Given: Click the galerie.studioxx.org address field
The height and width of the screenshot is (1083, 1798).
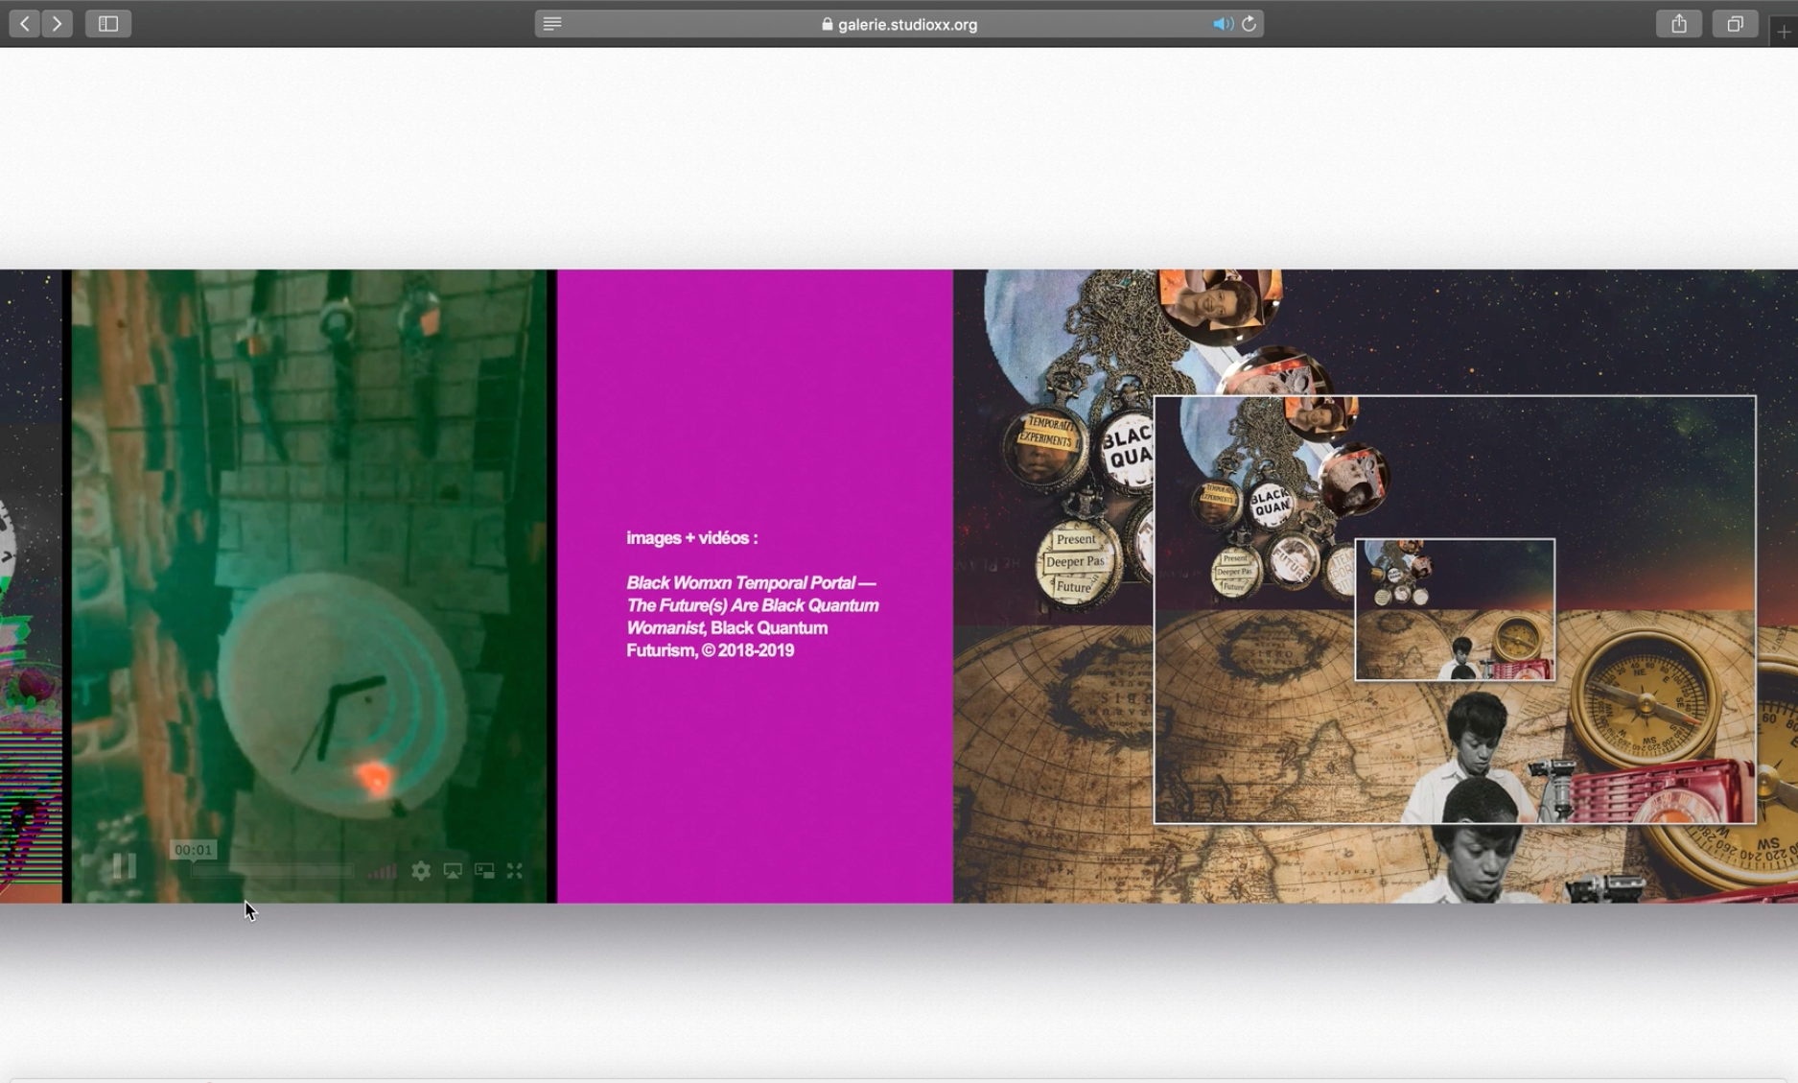Looking at the screenshot, I should click(x=899, y=24).
